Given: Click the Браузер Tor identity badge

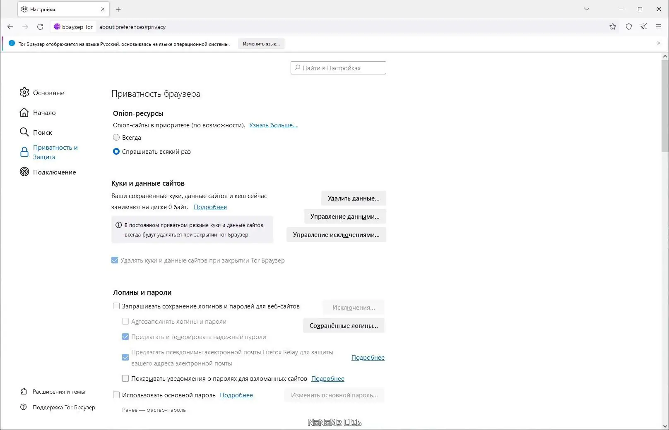Looking at the screenshot, I should 74,27.
